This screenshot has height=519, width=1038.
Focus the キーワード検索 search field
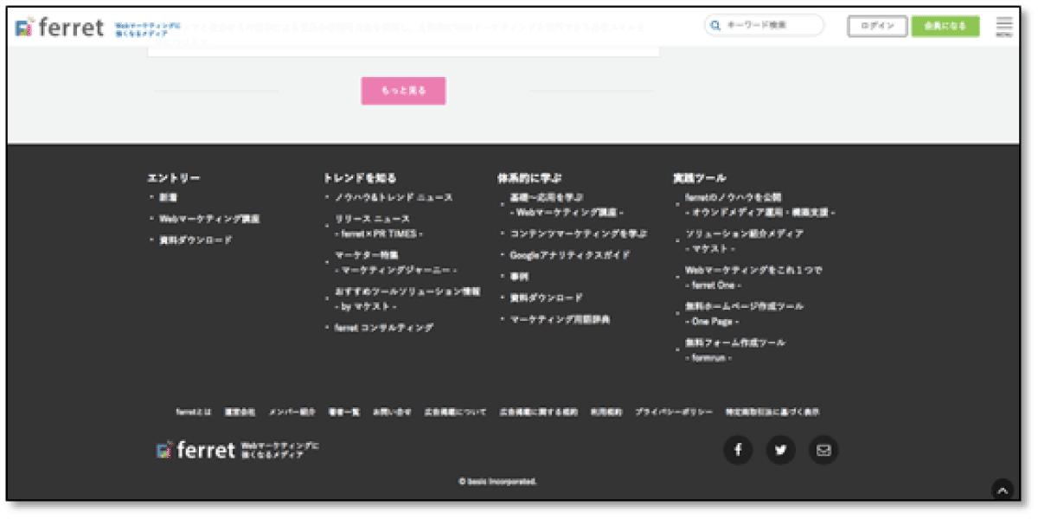pos(764,26)
